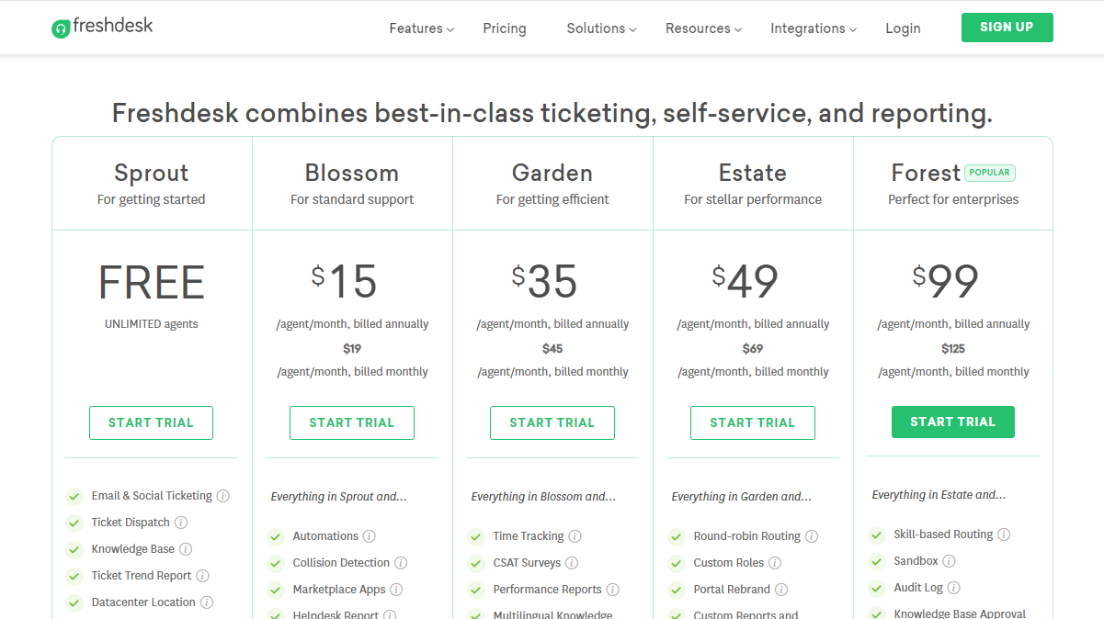
Task: Click the green checkmark beside Ticket Dispatch
Action: click(x=74, y=522)
